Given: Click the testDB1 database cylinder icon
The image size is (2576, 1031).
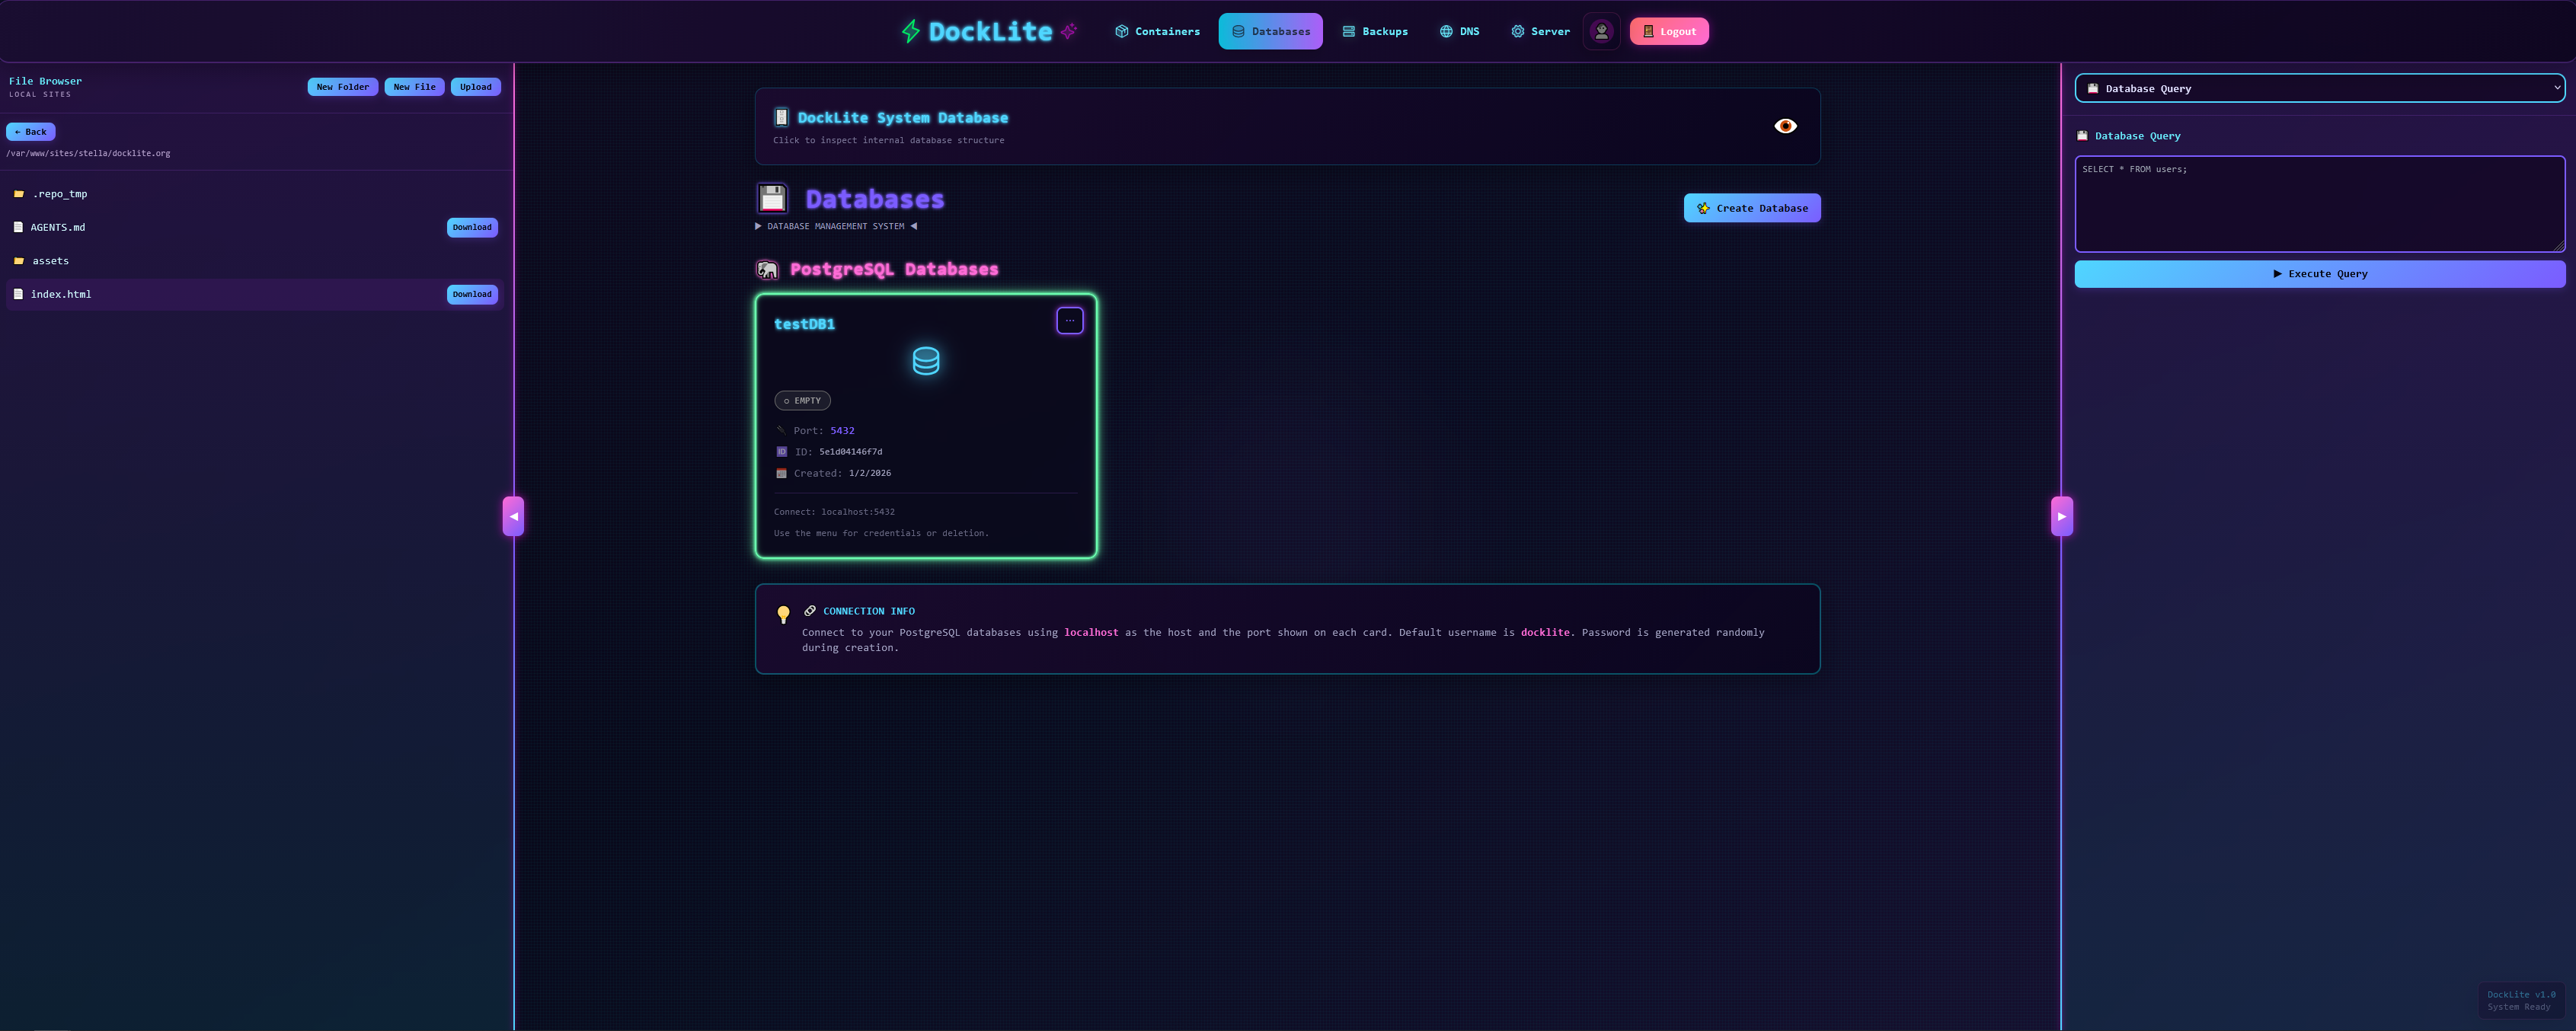Looking at the screenshot, I should (926, 361).
